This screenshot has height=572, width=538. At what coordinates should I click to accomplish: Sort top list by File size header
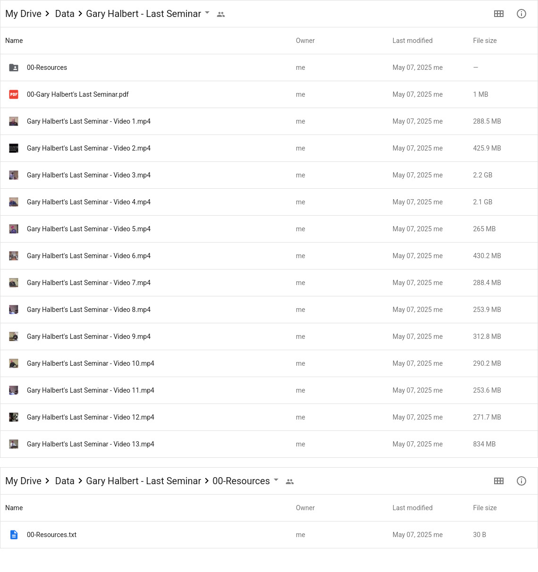point(485,41)
